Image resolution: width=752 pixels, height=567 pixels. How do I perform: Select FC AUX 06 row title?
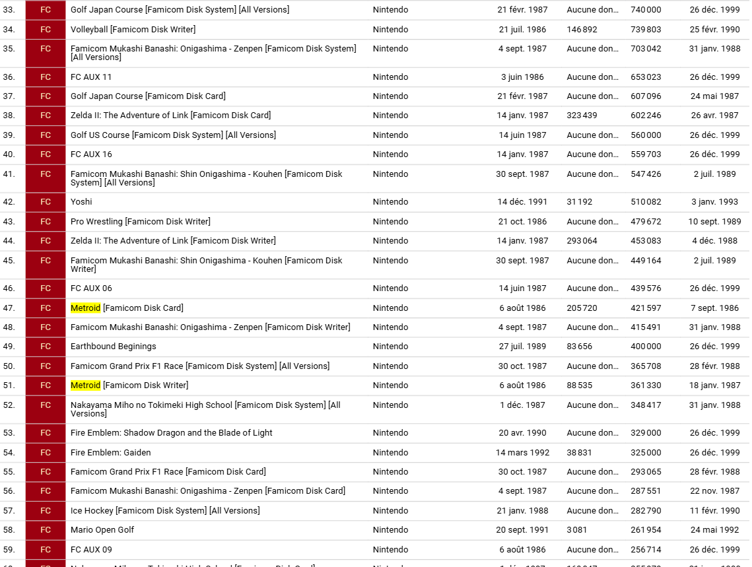click(x=91, y=288)
